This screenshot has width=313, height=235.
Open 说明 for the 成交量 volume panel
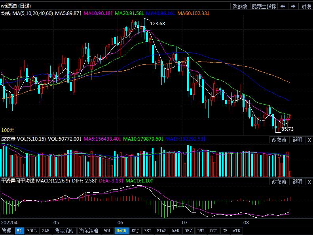[x=297, y=140]
